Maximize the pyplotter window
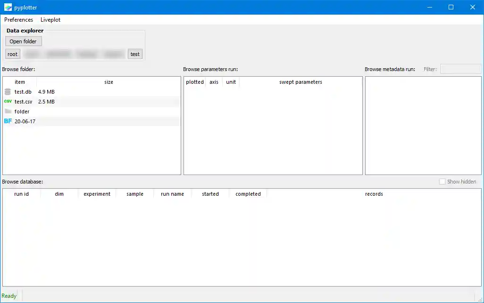 451,7
